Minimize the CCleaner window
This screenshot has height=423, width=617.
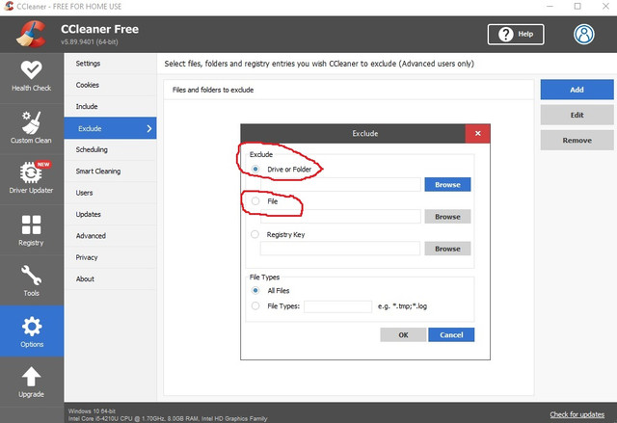click(x=550, y=6)
